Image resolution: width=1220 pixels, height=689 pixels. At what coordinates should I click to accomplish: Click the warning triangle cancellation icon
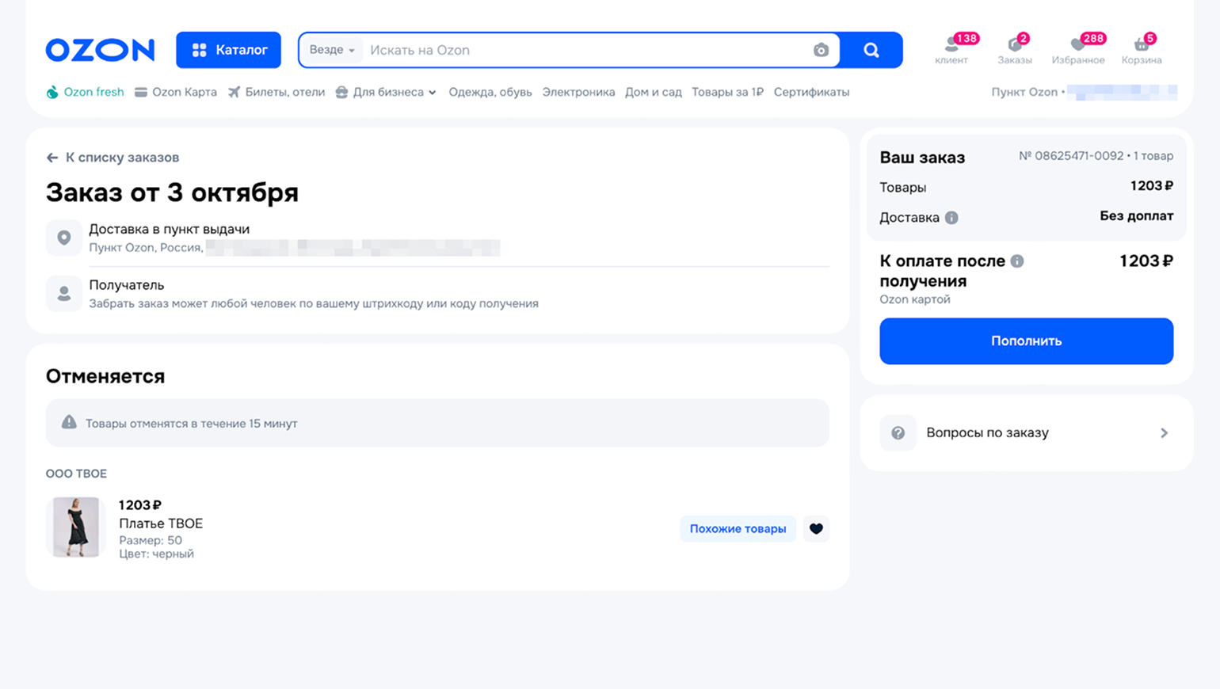(x=70, y=422)
